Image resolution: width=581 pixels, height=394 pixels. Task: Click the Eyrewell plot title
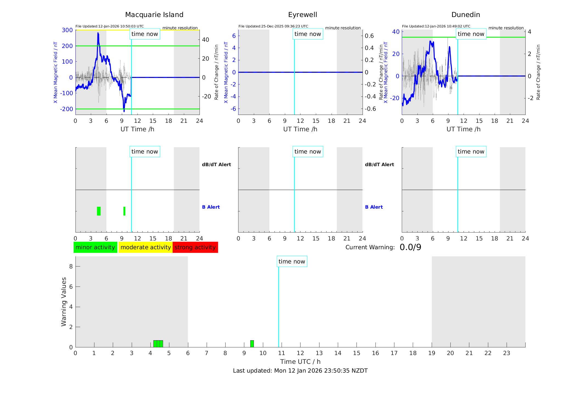tap(302, 15)
